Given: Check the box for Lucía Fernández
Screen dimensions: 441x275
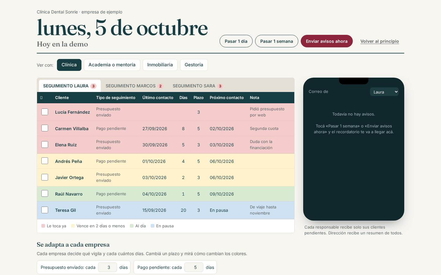Looking at the screenshot, I should tap(45, 112).
